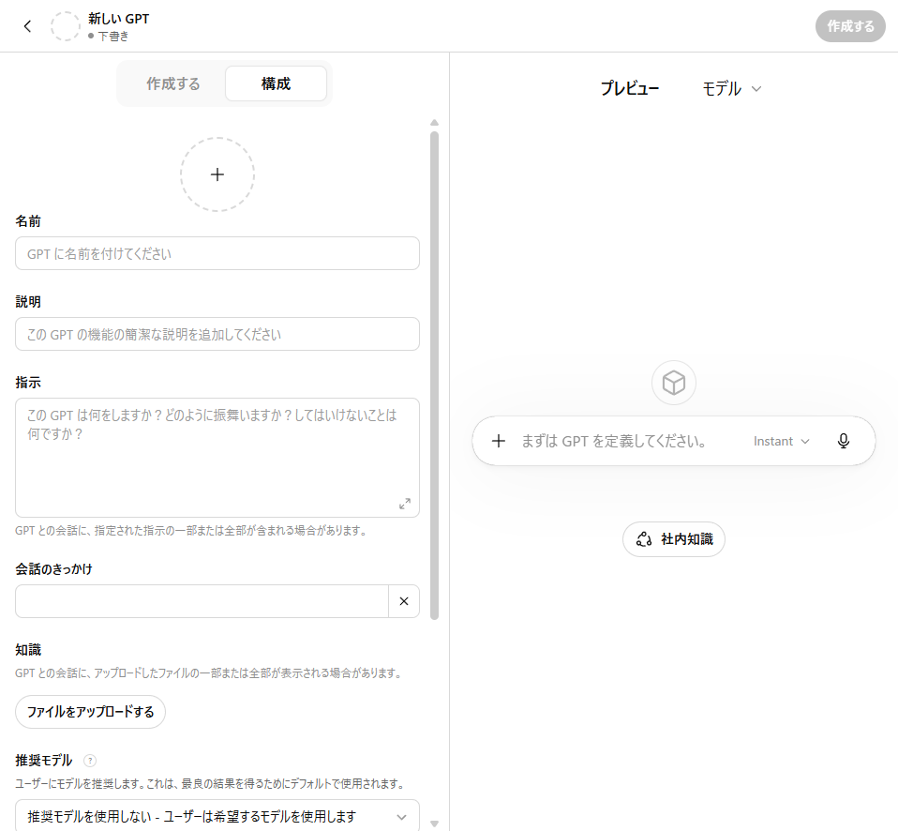Activate the microphone icon in preview
This screenshot has height=831, width=898.
click(x=843, y=441)
